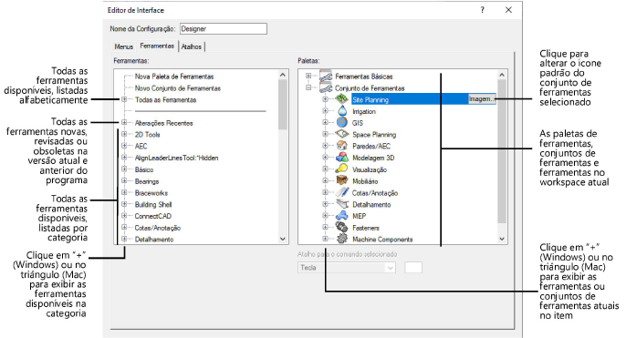This screenshot has height=338, width=626.
Task: Select the GIS row label
Action: point(358,123)
